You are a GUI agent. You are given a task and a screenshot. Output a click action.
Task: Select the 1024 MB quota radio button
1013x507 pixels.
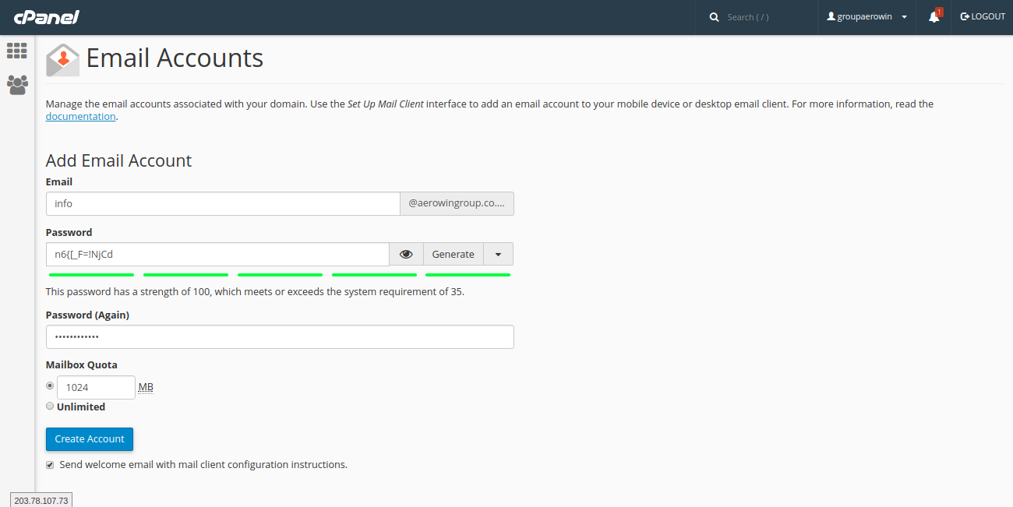click(x=50, y=386)
